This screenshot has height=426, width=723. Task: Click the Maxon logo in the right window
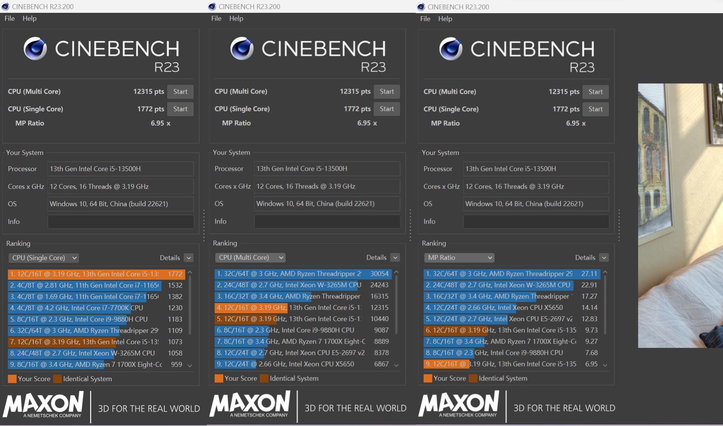[459, 404]
